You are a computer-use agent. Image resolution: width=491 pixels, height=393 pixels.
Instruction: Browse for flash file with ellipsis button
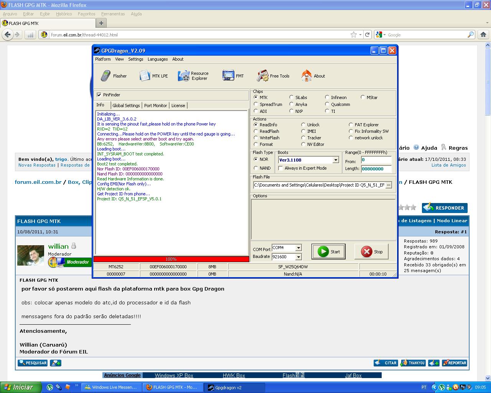point(389,185)
